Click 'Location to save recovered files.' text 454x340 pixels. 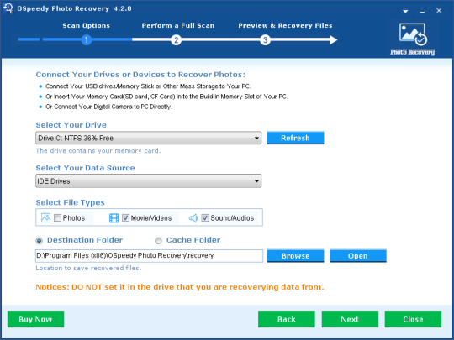(x=88, y=269)
